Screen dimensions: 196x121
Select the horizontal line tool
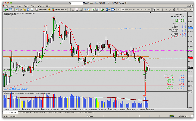(167, 10)
